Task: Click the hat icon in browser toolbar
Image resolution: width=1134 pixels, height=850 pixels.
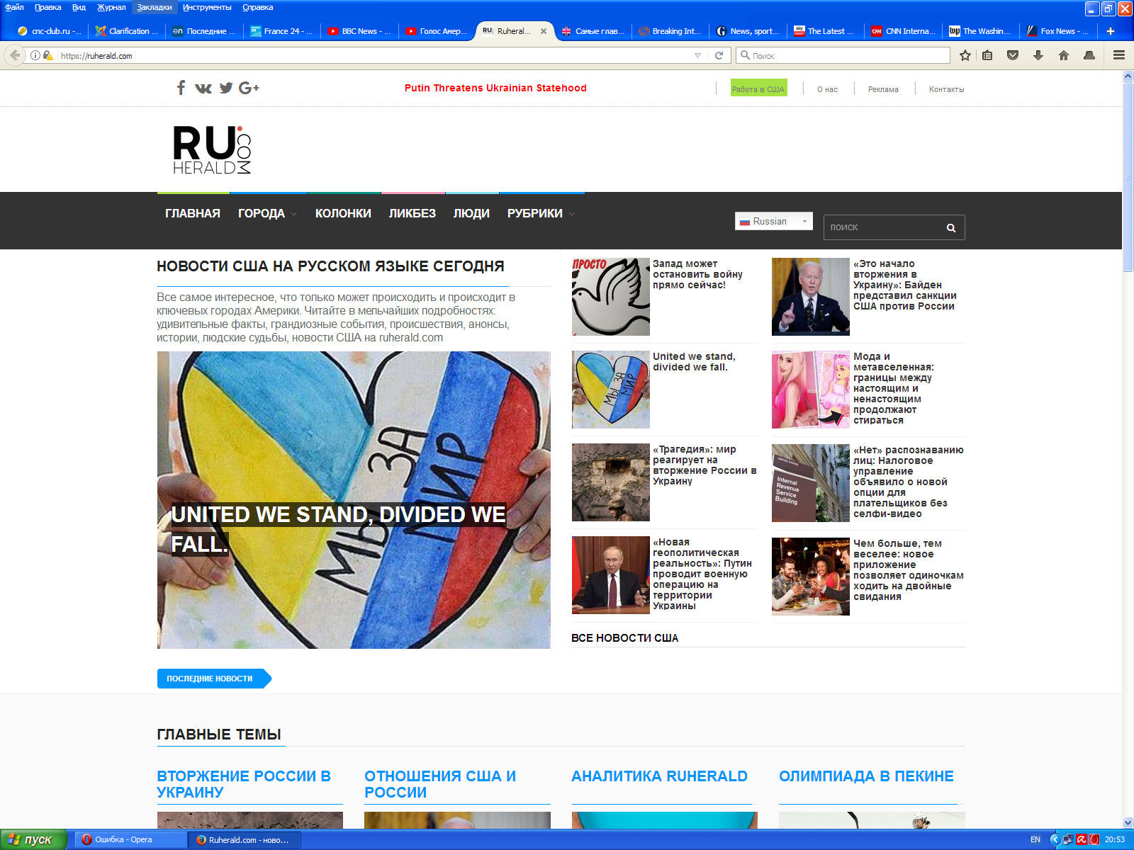Action: [1089, 55]
